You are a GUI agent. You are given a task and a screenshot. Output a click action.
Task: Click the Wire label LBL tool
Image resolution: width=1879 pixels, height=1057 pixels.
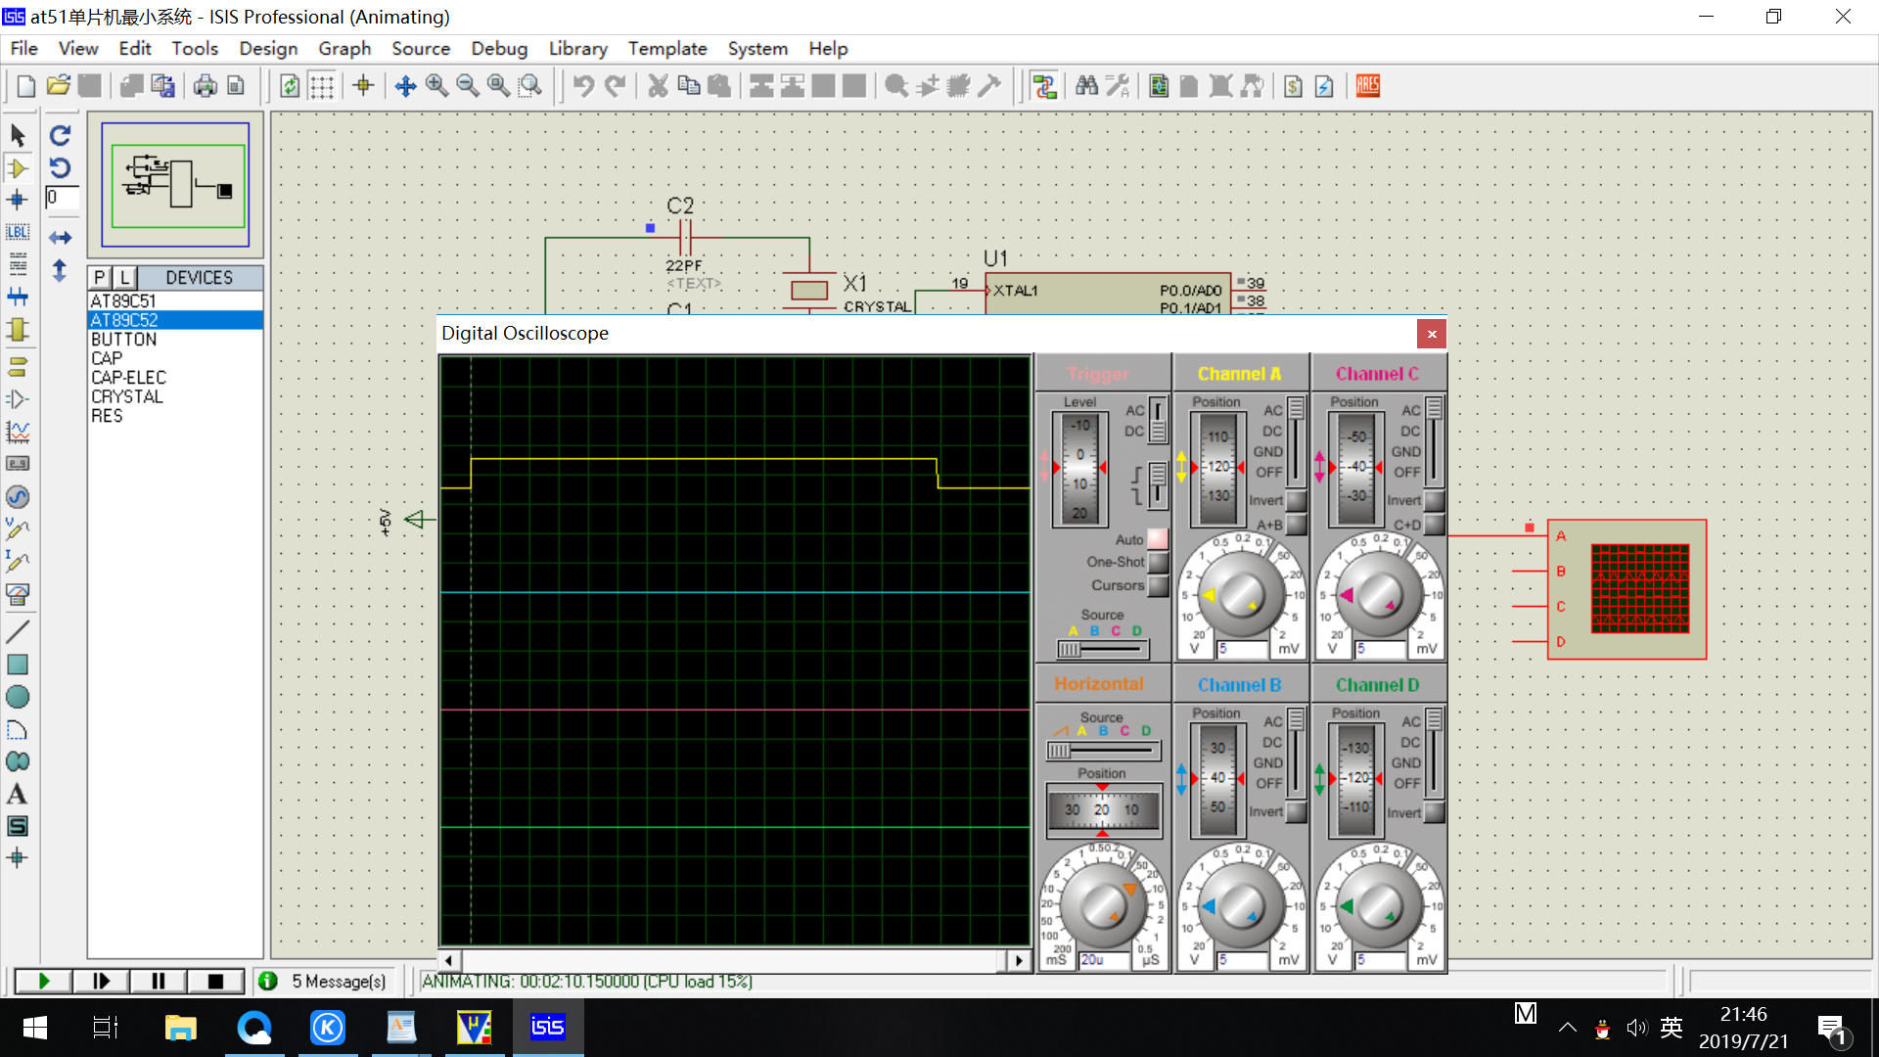18,232
